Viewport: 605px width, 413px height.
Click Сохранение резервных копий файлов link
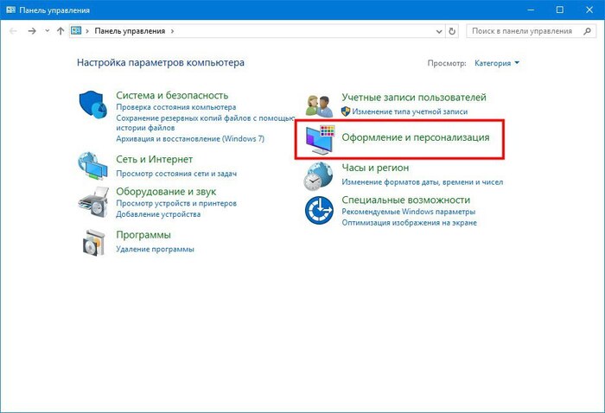pyautogui.click(x=206, y=123)
